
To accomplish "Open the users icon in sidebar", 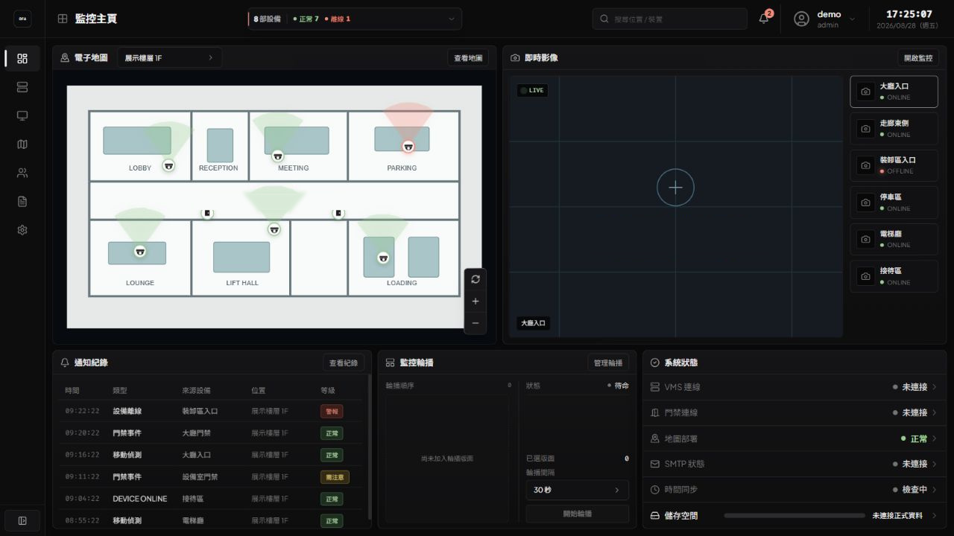I will (22, 173).
